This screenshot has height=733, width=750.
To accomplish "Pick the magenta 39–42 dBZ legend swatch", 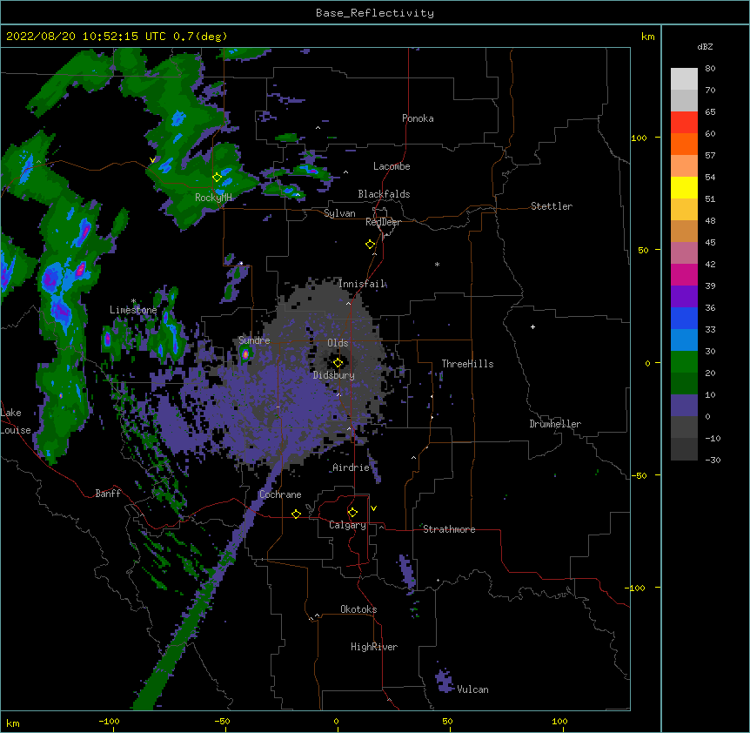I will [684, 274].
